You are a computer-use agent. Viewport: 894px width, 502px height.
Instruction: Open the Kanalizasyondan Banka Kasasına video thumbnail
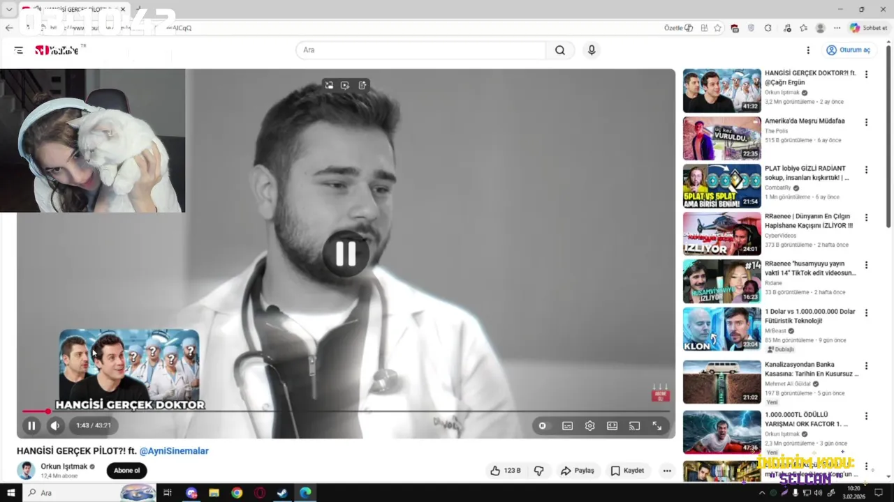click(721, 382)
